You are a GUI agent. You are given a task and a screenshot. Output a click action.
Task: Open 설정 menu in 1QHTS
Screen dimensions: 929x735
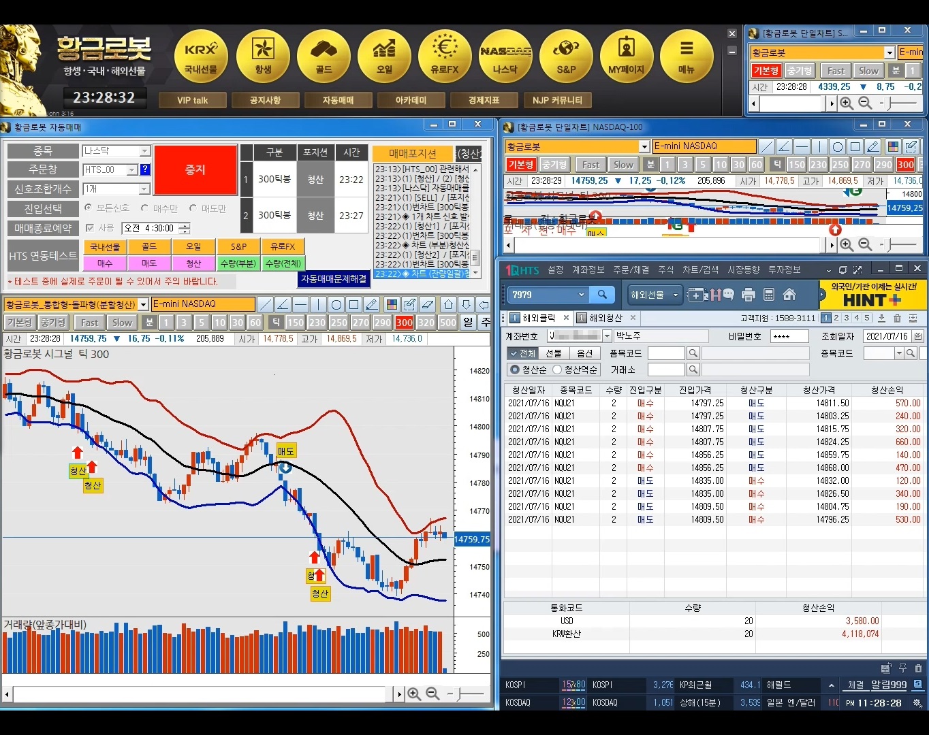[556, 269]
